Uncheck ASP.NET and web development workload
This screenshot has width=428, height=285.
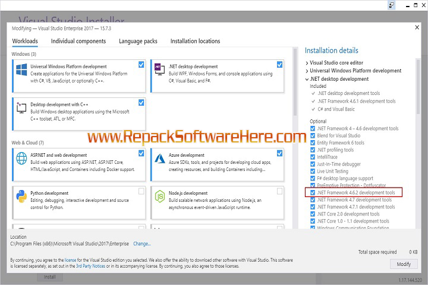pos(141,153)
